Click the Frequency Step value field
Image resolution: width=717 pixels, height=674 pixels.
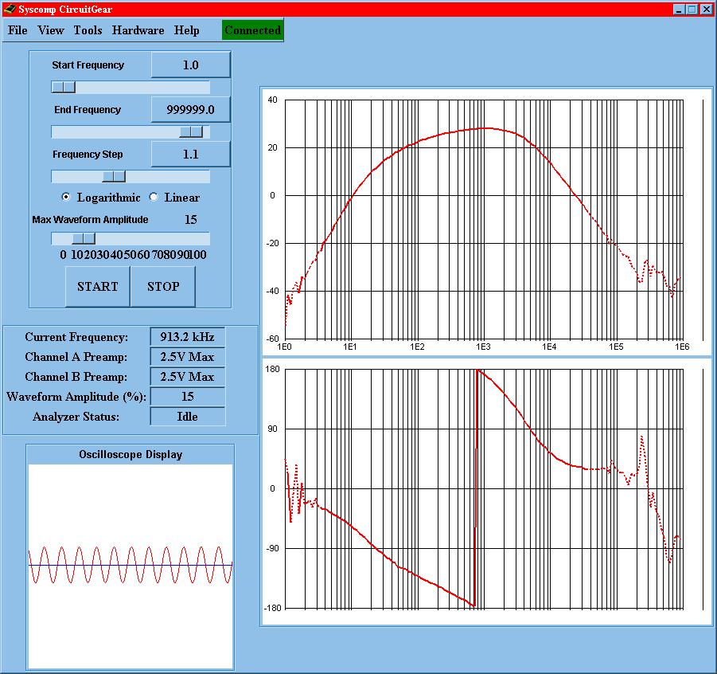tap(190, 155)
